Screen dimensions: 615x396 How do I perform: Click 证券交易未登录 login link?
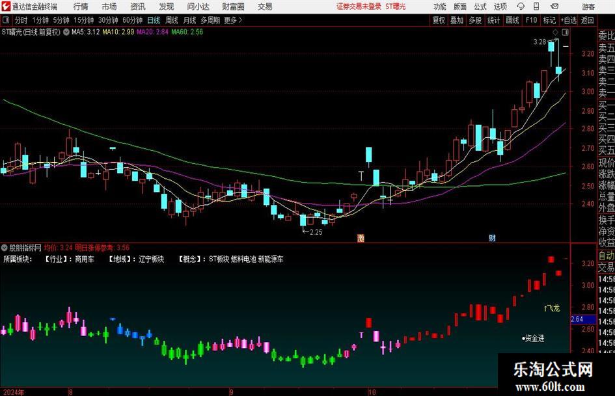click(359, 7)
